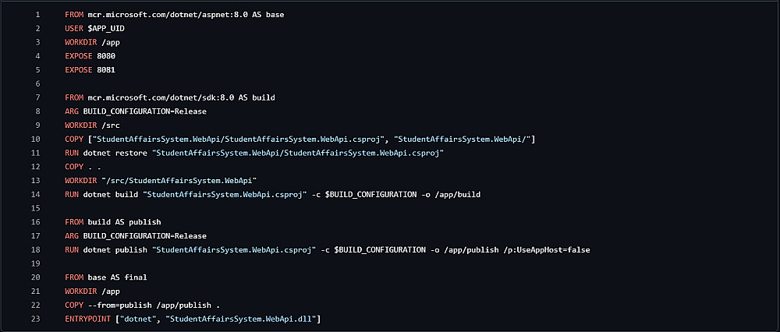Select line number 18 in the gutter
Screen dimensions: 780x332
point(36,249)
